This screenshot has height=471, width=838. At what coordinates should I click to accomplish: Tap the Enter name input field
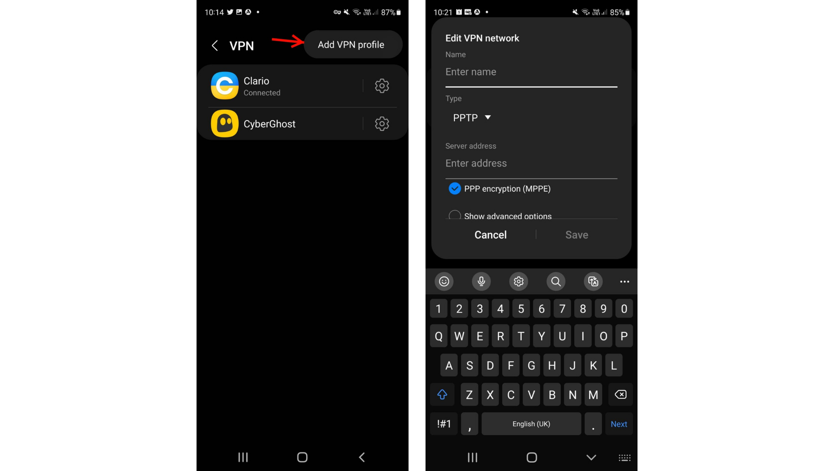(x=530, y=71)
